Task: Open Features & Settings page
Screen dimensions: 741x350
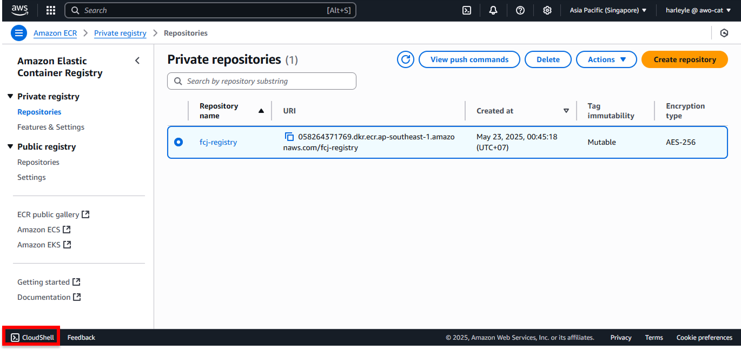Action: (51, 127)
